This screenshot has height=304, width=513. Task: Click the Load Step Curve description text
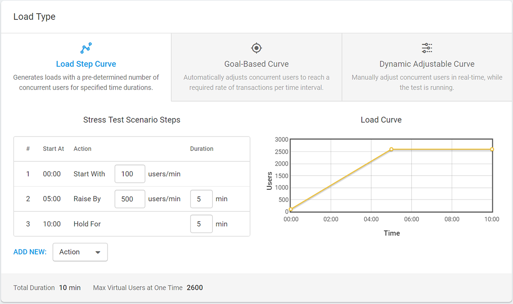[86, 82]
